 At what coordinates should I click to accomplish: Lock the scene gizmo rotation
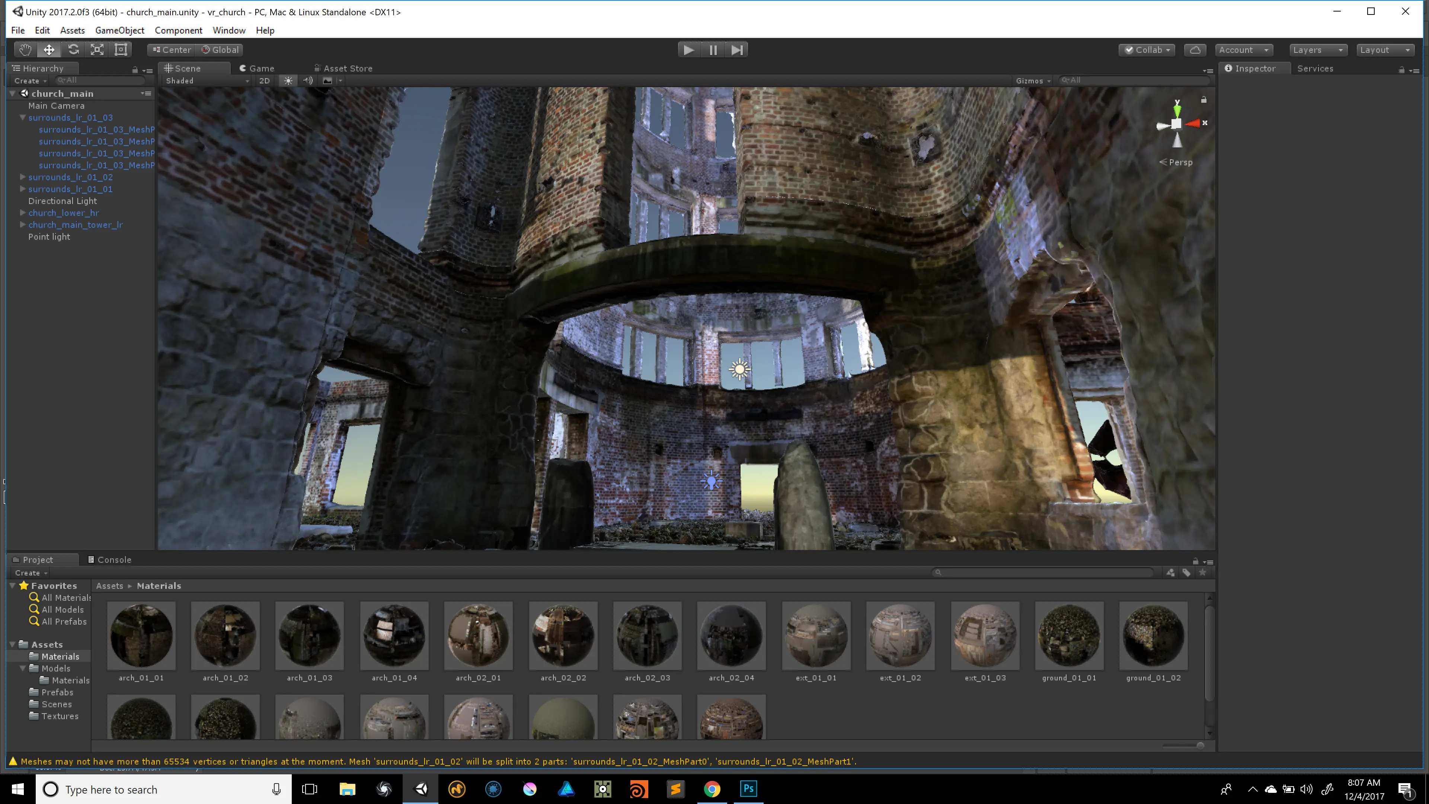coord(1204,100)
